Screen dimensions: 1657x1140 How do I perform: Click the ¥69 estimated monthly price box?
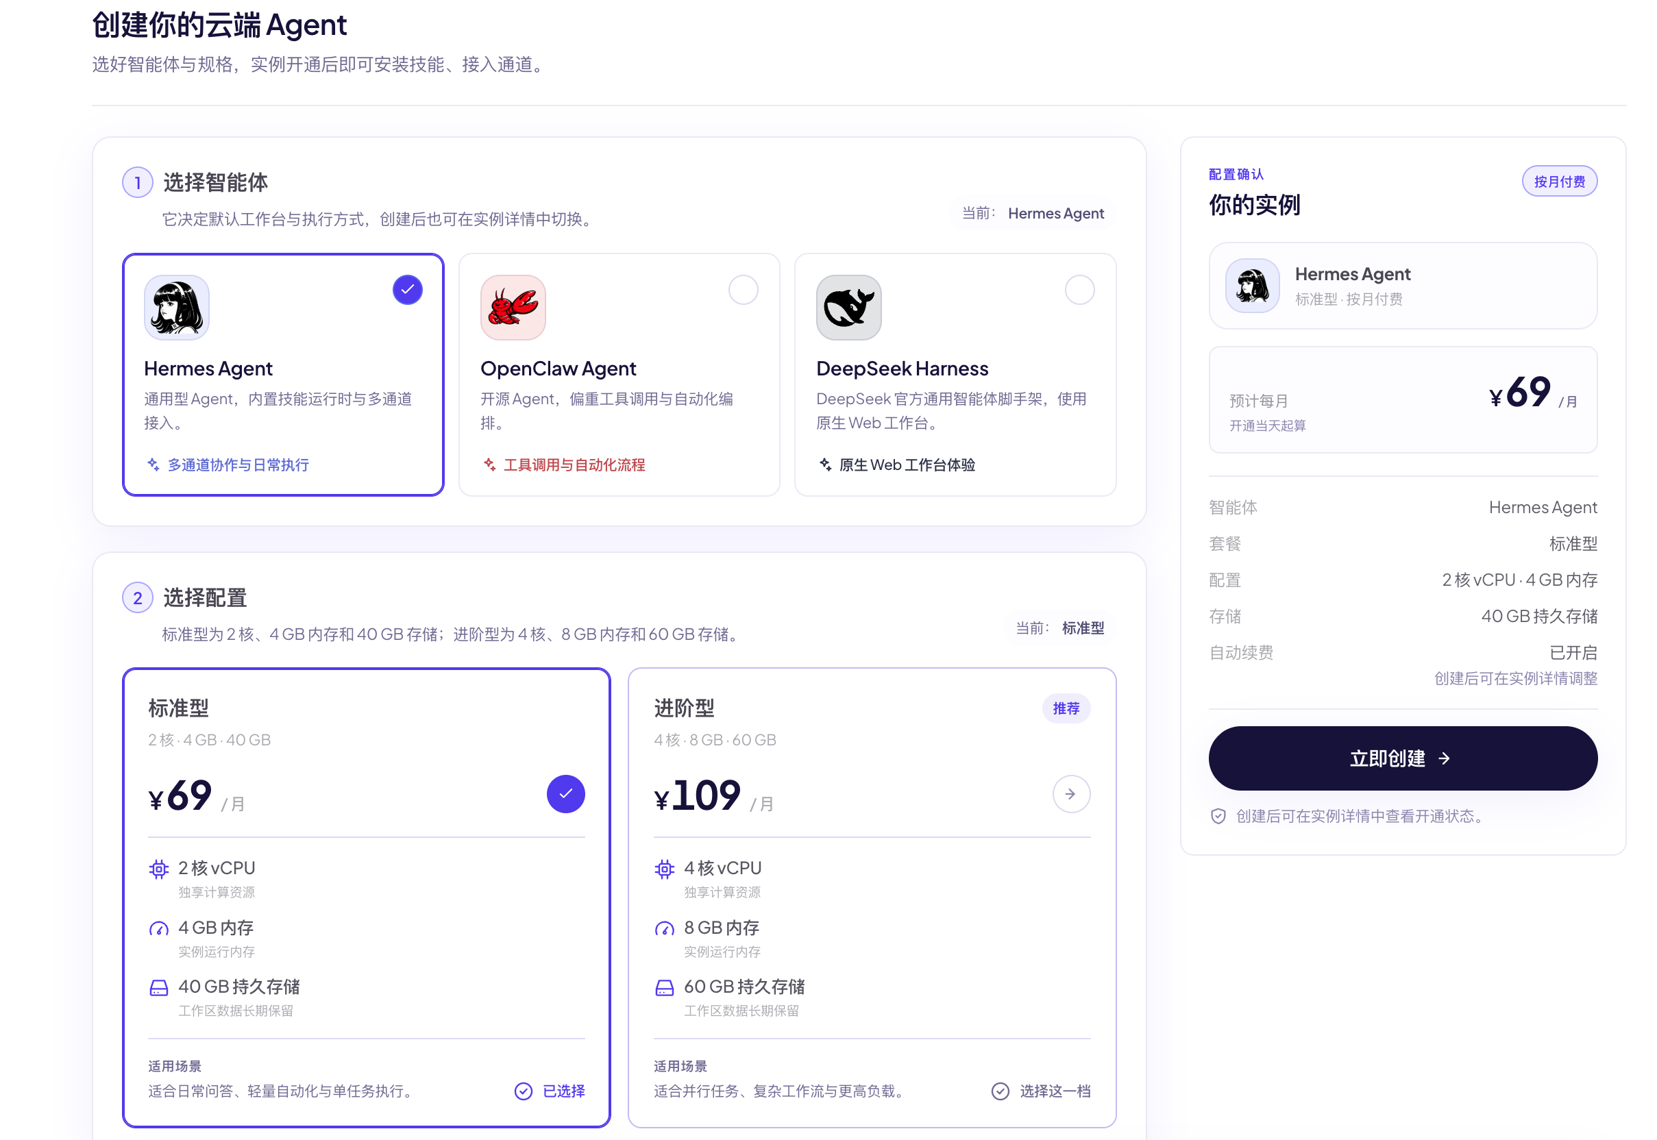[1403, 400]
